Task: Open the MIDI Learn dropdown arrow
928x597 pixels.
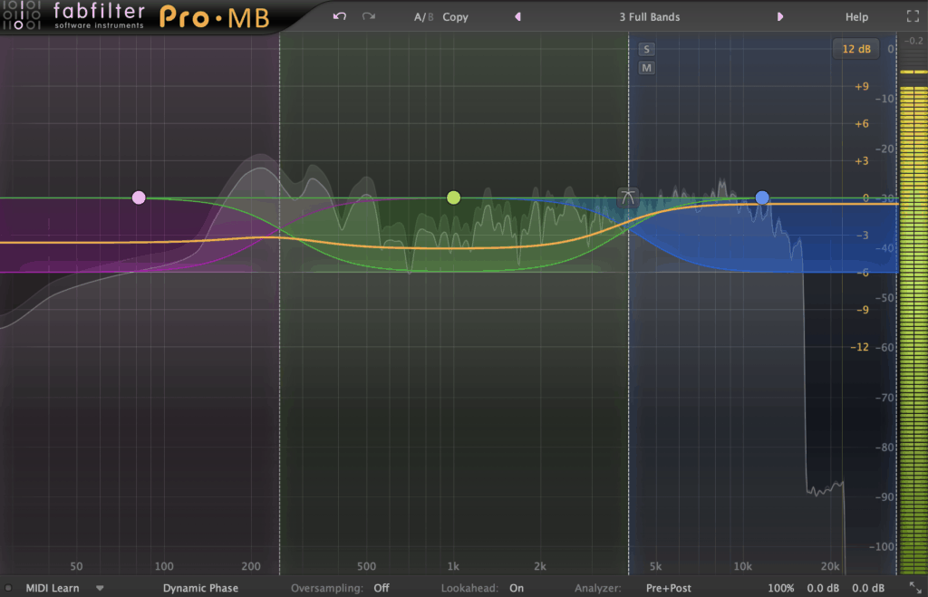Action: click(100, 588)
